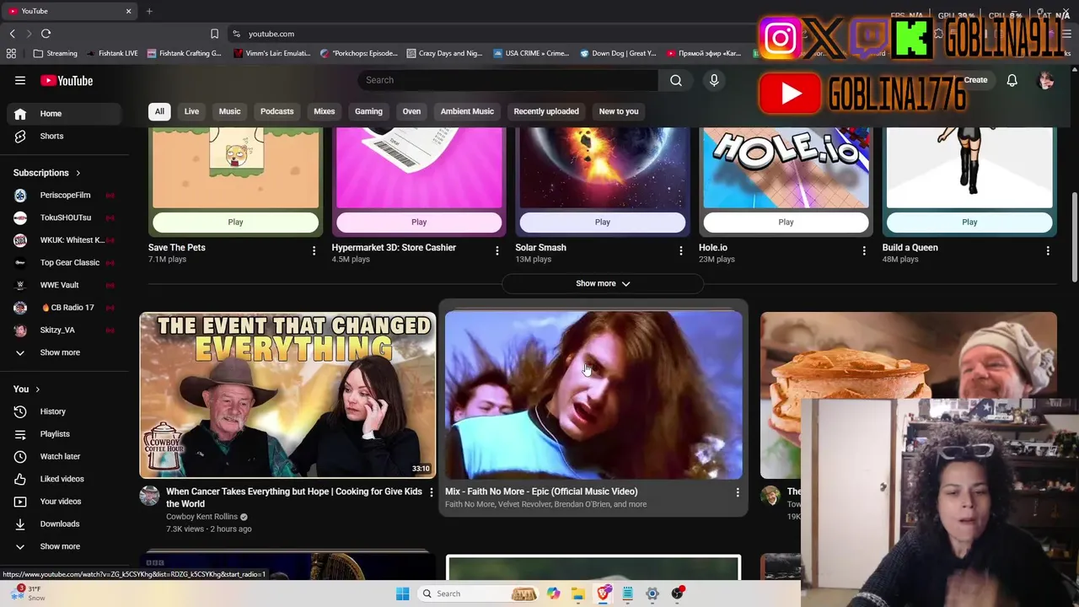Open Cowboy Kent Rollins channel link

coord(201,517)
